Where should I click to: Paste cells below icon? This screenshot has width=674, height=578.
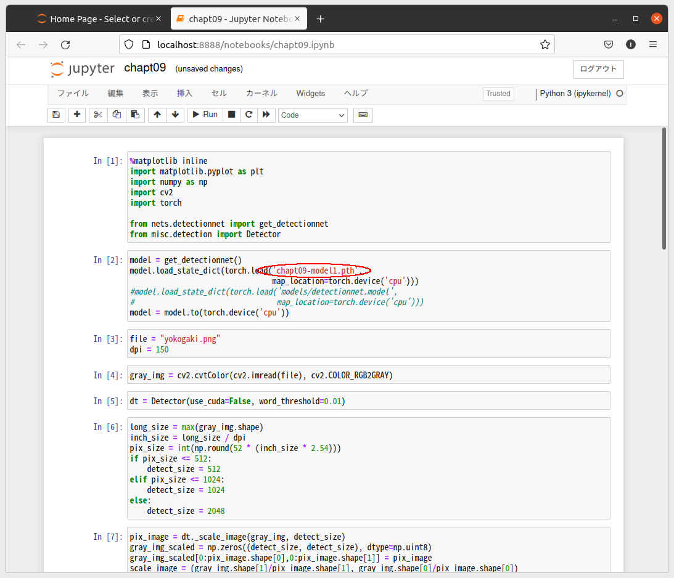(x=135, y=115)
